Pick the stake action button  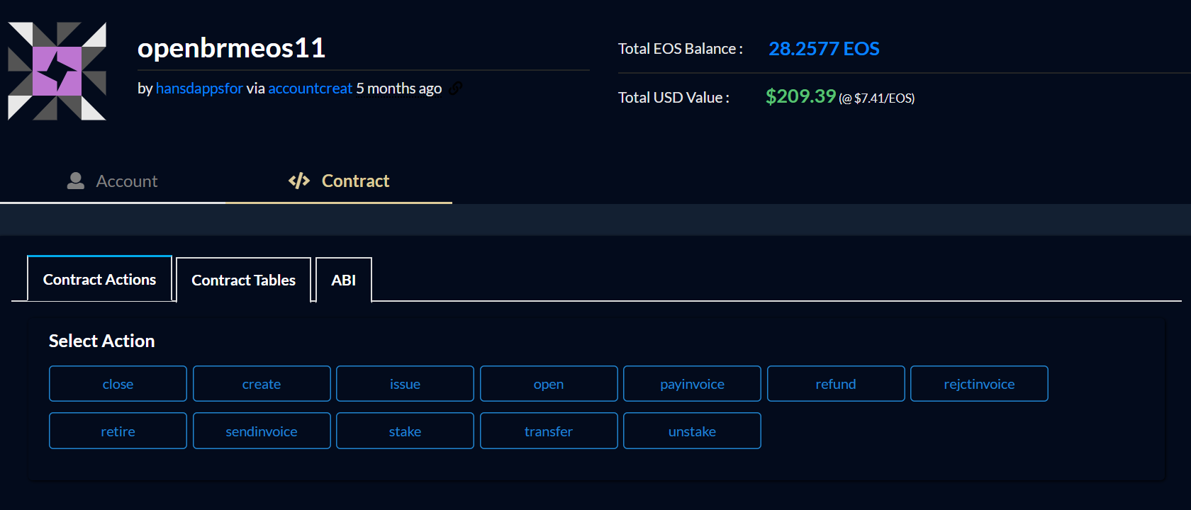[405, 431]
